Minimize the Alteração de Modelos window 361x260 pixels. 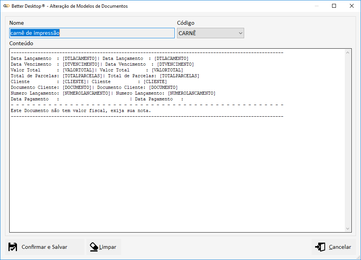316,6
